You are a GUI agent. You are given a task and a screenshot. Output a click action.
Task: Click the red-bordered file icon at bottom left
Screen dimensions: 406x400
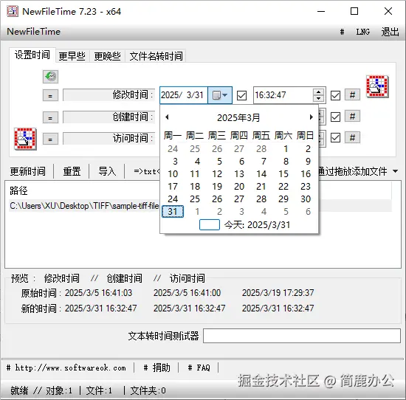pos(25,139)
